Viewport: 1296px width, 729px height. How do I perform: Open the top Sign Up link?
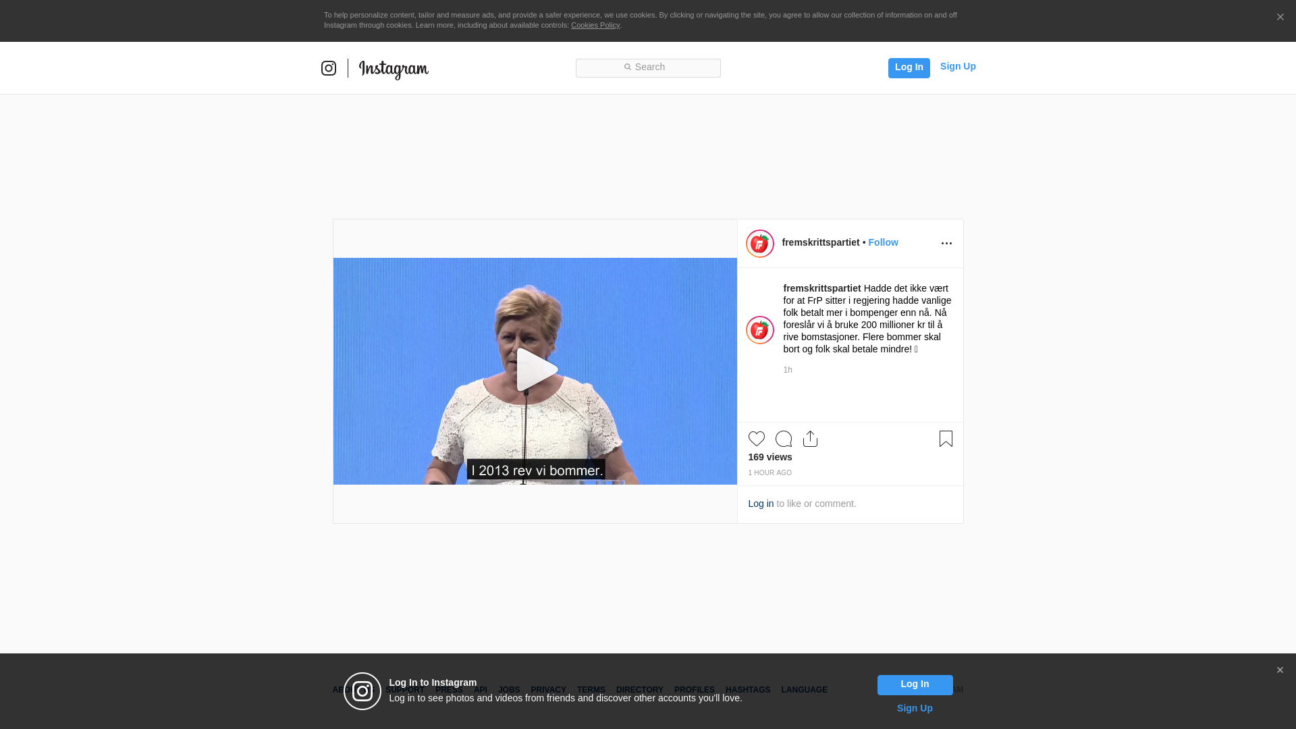click(x=958, y=66)
